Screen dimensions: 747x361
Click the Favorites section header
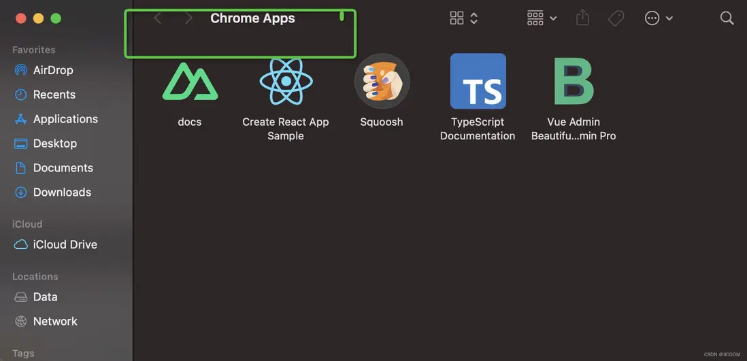pyautogui.click(x=34, y=50)
